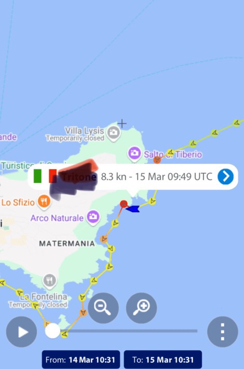Click the white timeline slider handle
This screenshot has width=244, height=369.
pyautogui.click(x=53, y=331)
